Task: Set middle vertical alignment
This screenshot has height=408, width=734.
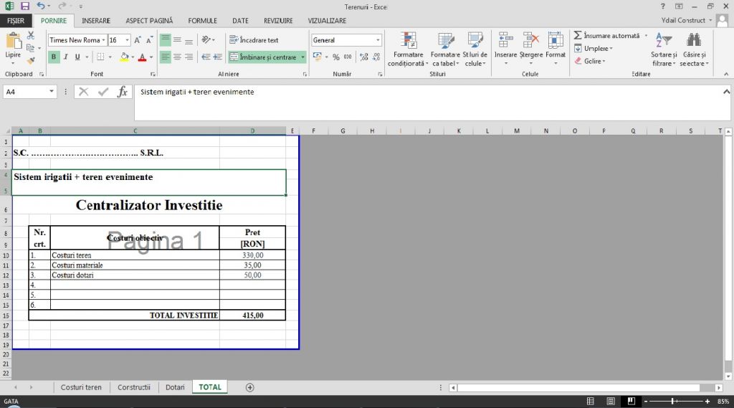Action: [178, 40]
